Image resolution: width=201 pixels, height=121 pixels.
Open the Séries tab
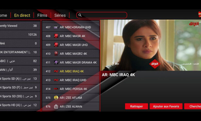pyautogui.click(x=60, y=15)
